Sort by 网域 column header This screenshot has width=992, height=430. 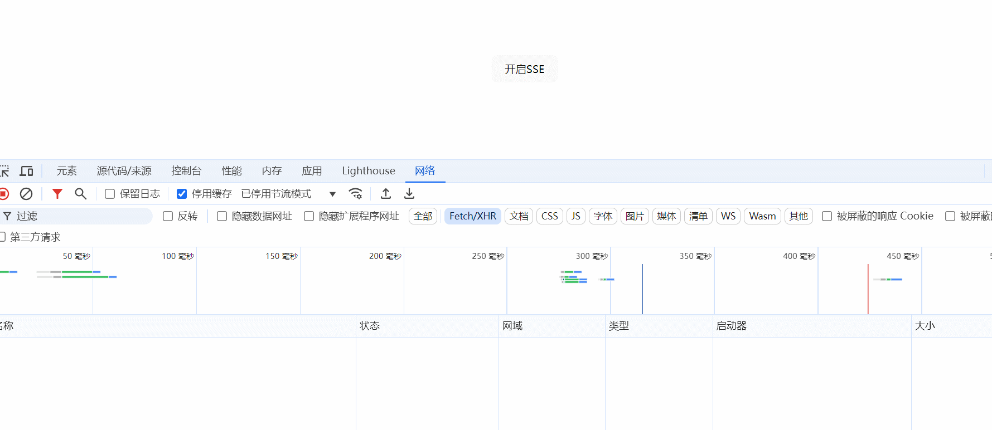tap(552, 326)
